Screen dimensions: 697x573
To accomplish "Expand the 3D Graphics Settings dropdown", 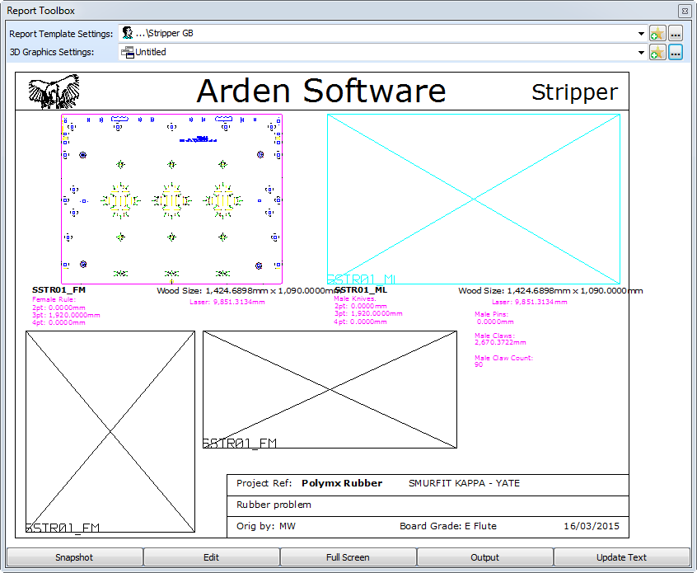I will [641, 53].
